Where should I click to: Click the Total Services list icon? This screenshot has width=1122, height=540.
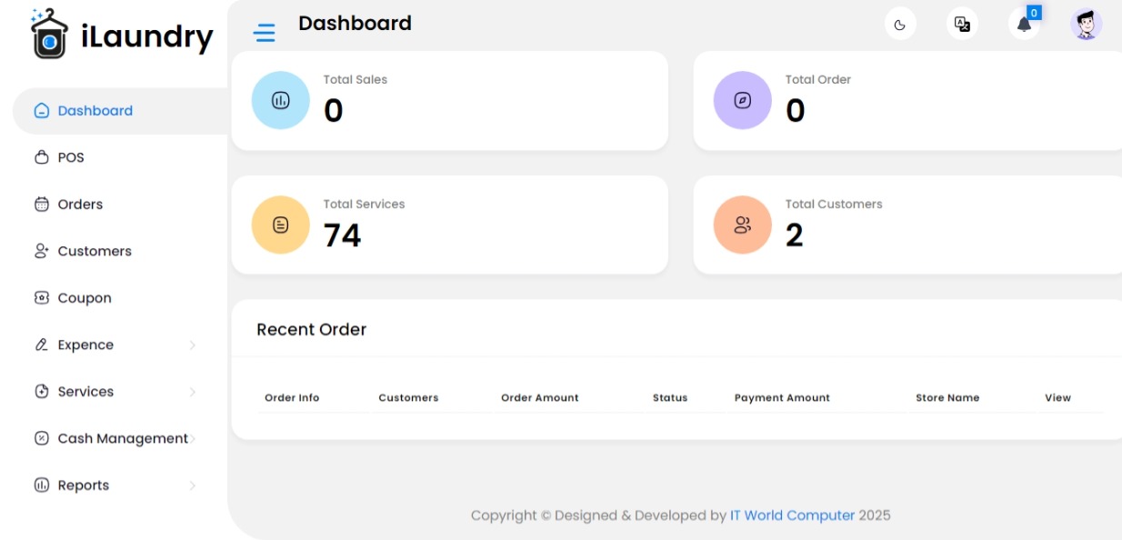(x=281, y=225)
